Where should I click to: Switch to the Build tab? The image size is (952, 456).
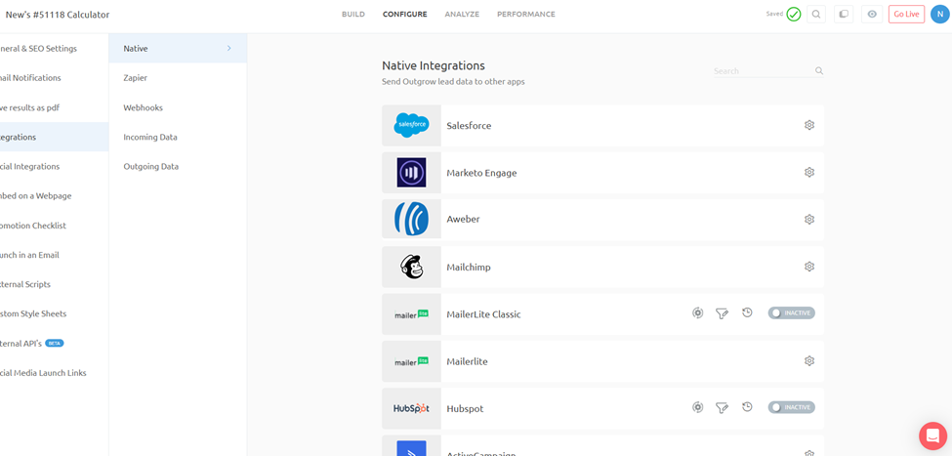coord(352,15)
